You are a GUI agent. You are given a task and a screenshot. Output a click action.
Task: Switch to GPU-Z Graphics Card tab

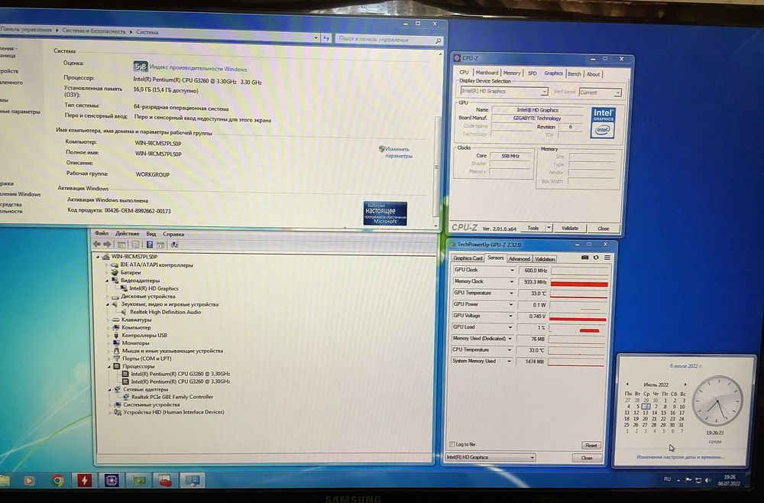(468, 258)
